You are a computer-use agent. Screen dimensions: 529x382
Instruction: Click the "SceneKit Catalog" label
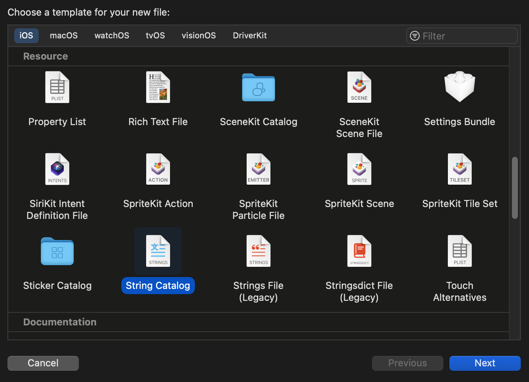click(259, 122)
